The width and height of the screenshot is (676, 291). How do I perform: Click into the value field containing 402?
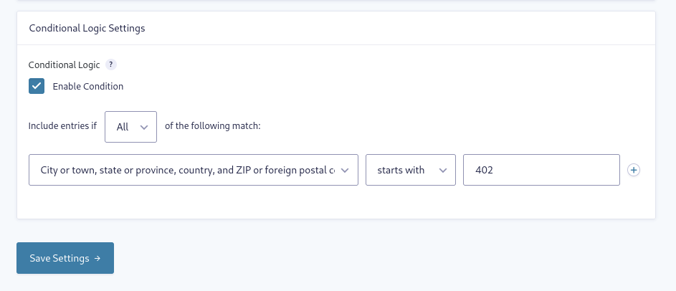pos(541,170)
